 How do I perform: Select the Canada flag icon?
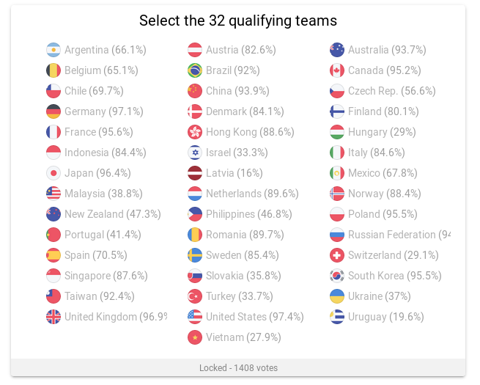pyautogui.click(x=337, y=70)
